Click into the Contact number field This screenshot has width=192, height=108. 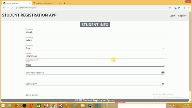(x=95, y=56)
